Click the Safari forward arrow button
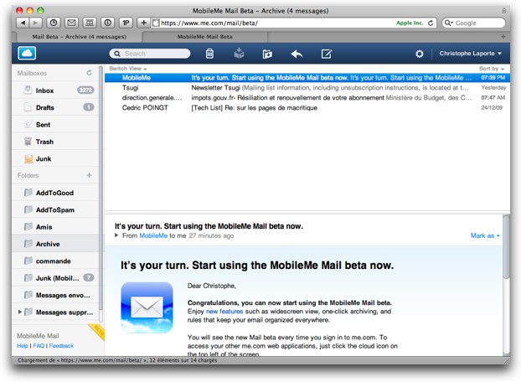This screenshot has width=521, height=382. [35, 23]
